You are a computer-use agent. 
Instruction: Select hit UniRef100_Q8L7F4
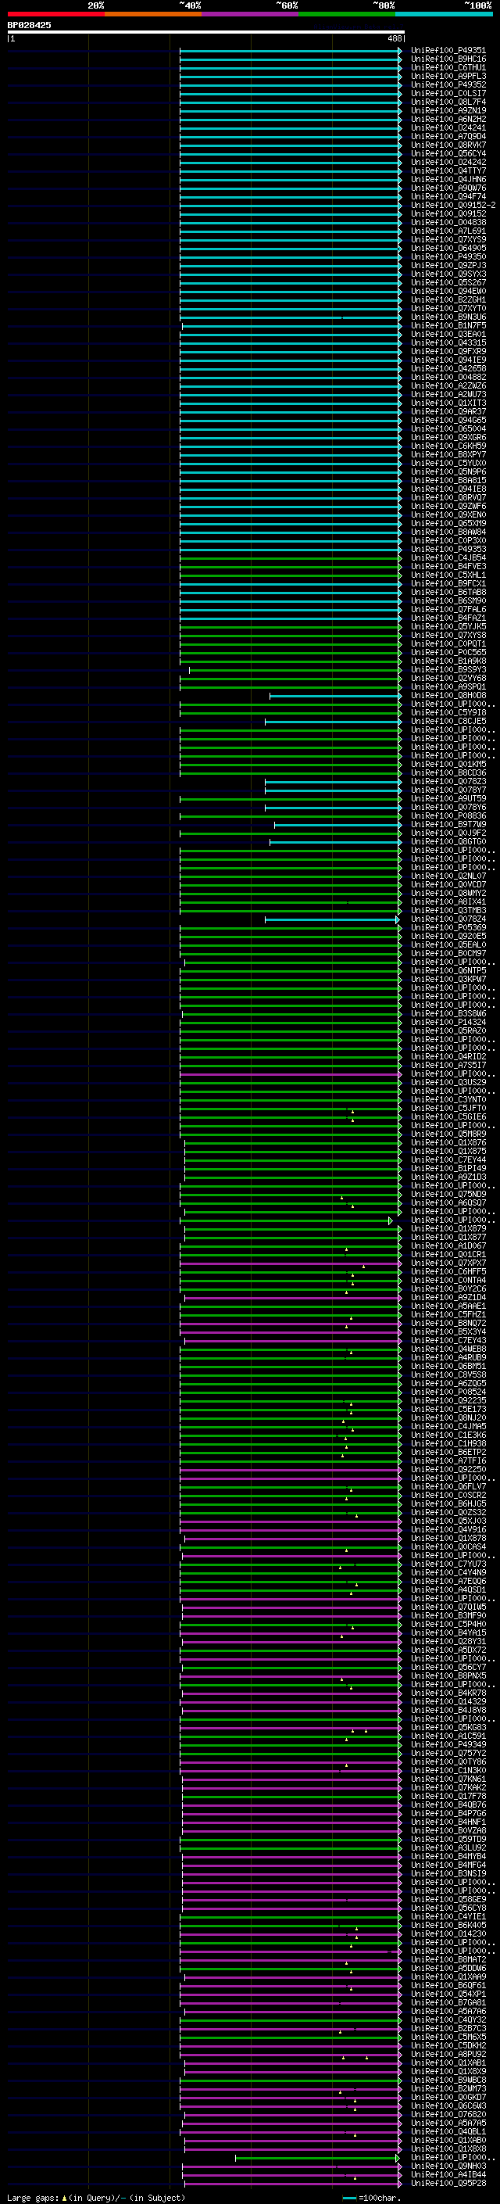pos(448,102)
